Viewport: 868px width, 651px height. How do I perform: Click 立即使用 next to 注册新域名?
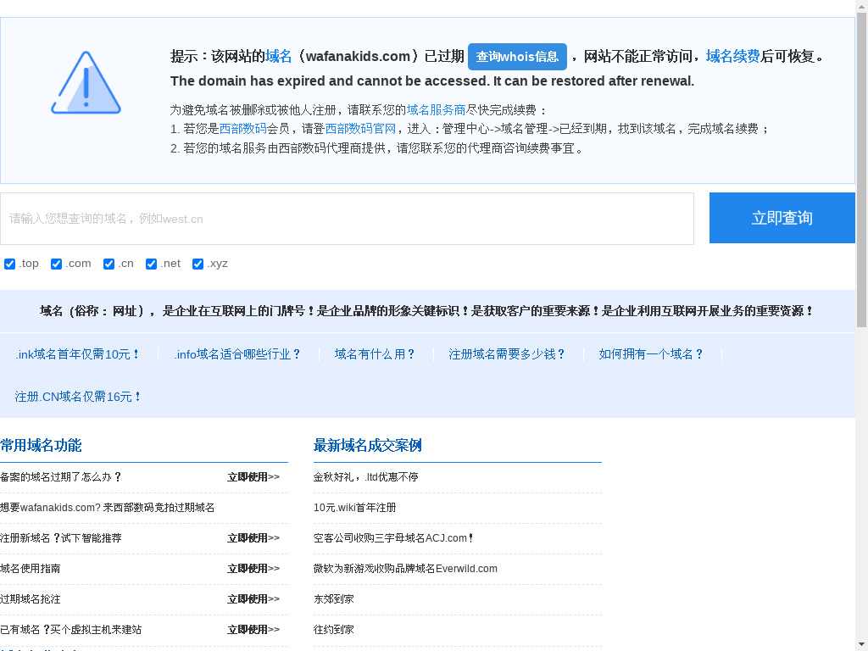coord(253,537)
